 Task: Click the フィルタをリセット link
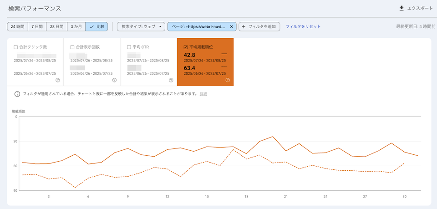click(303, 27)
